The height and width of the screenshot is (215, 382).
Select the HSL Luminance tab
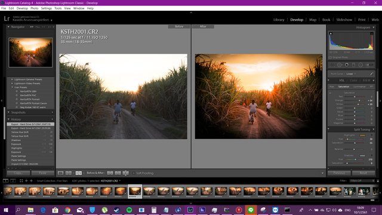point(359,87)
